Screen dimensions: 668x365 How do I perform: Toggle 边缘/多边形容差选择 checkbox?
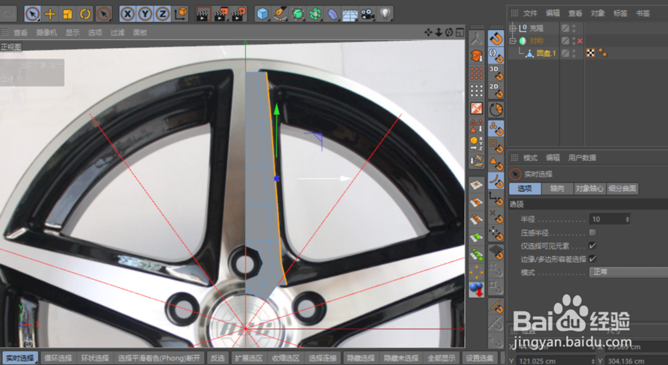593,259
